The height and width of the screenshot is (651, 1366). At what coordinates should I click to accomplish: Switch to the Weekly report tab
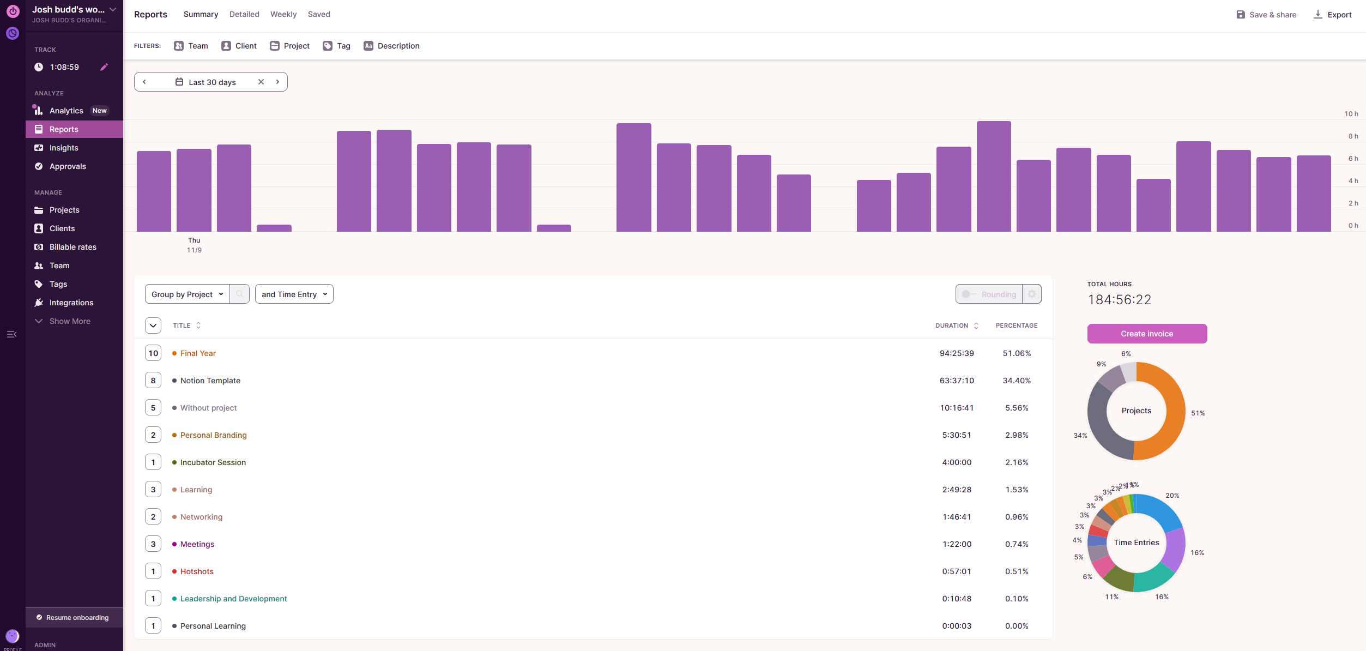(283, 14)
